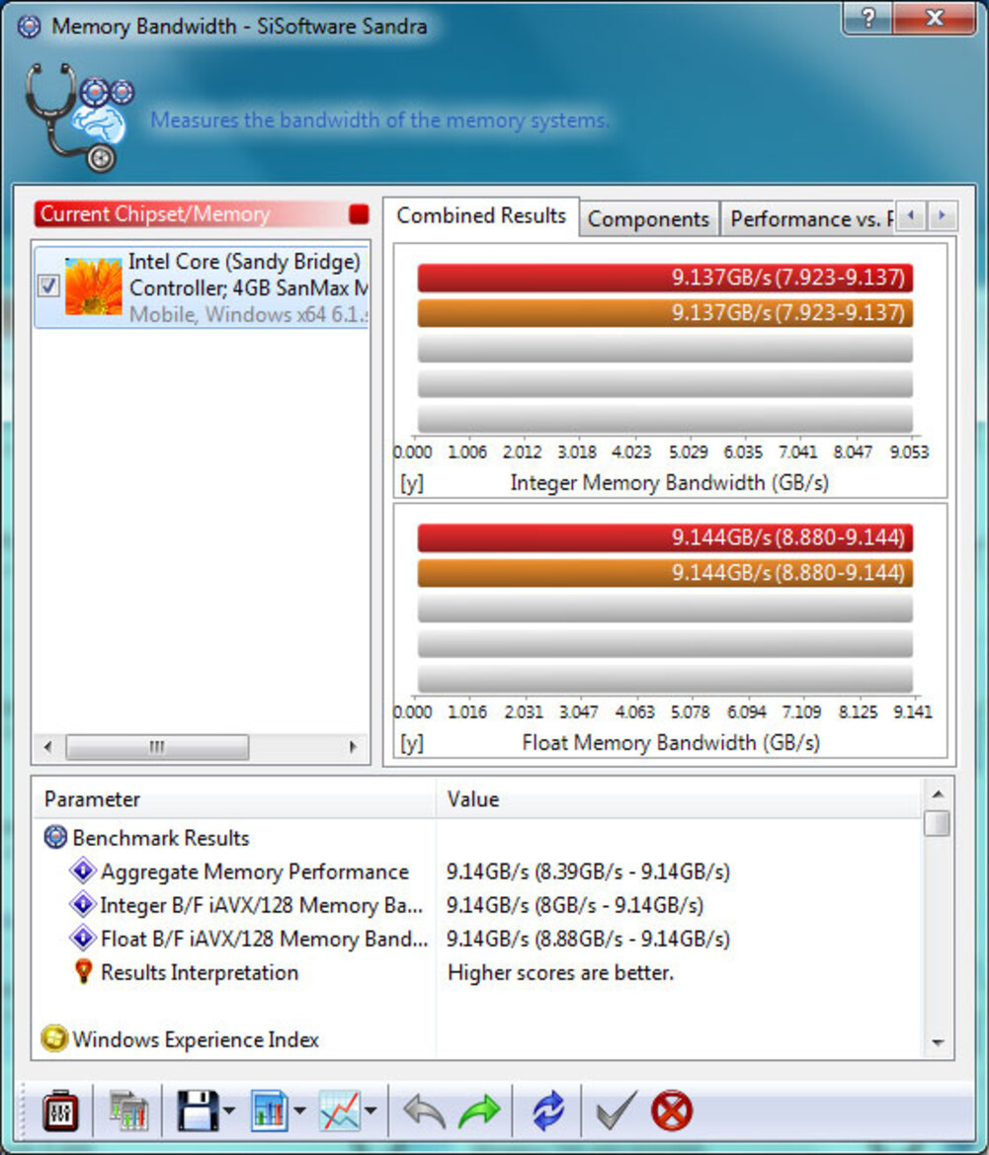The width and height of the screenshot is (989, 1155).
Task: Select the Integer B/F iAVX/128 Memory row
Action: coord(478,905)
